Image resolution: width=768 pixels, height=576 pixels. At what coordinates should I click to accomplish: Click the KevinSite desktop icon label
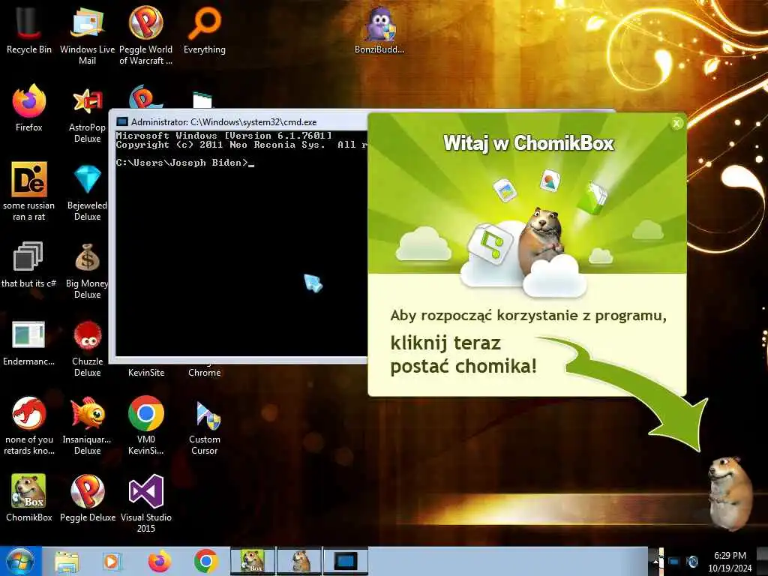click(146, 373)
